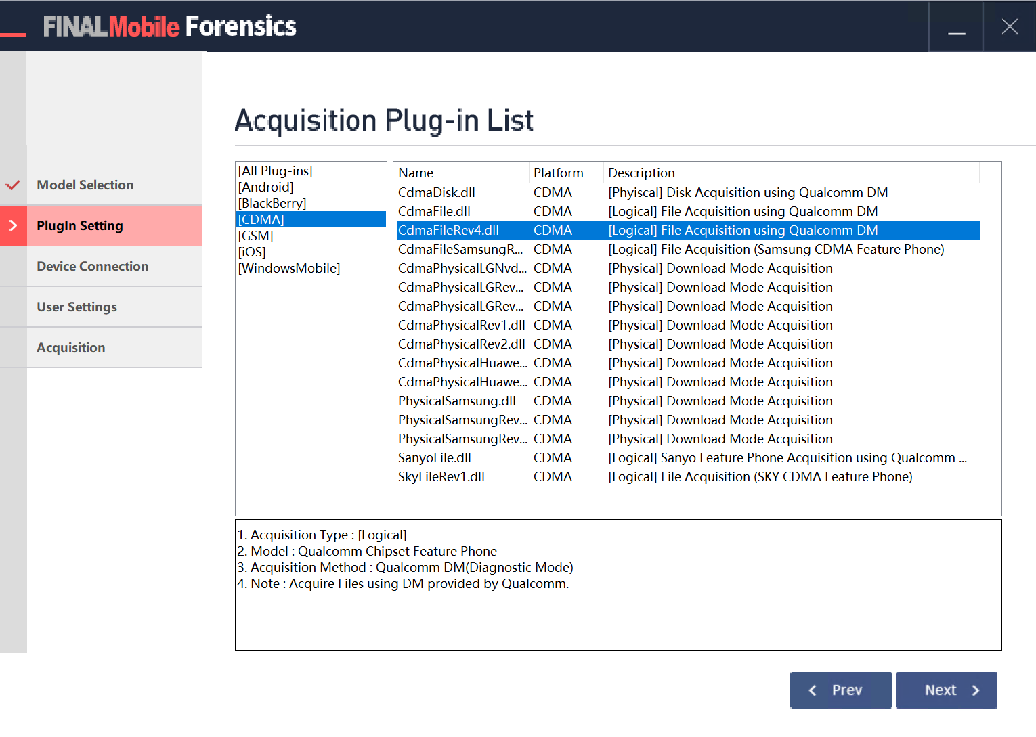The height and width of the screenshot is (737, 1036).
Task: Click the PlugIn Setting arrow icon
Action: pos(13,225)
